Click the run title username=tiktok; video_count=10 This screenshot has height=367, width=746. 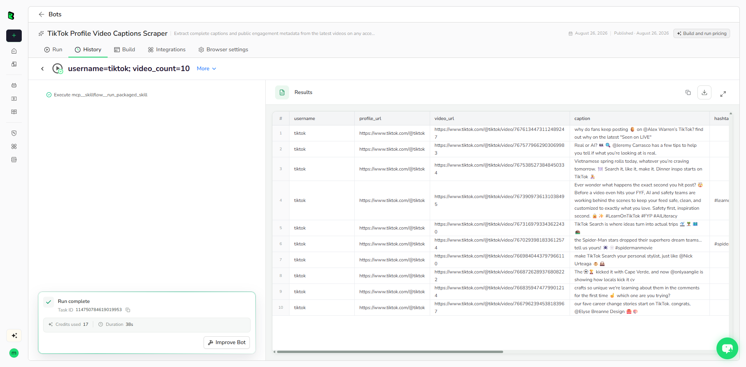pos(129,69)
